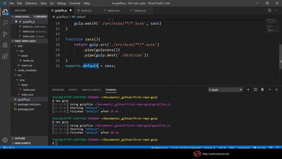Viewport: 282px width, 159px height.
Task: Click the code minimap preview
Action: 272,25
